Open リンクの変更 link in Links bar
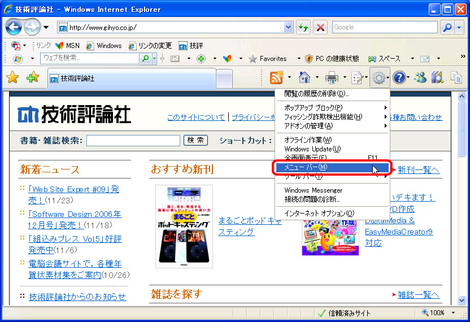 pos(150,46)
